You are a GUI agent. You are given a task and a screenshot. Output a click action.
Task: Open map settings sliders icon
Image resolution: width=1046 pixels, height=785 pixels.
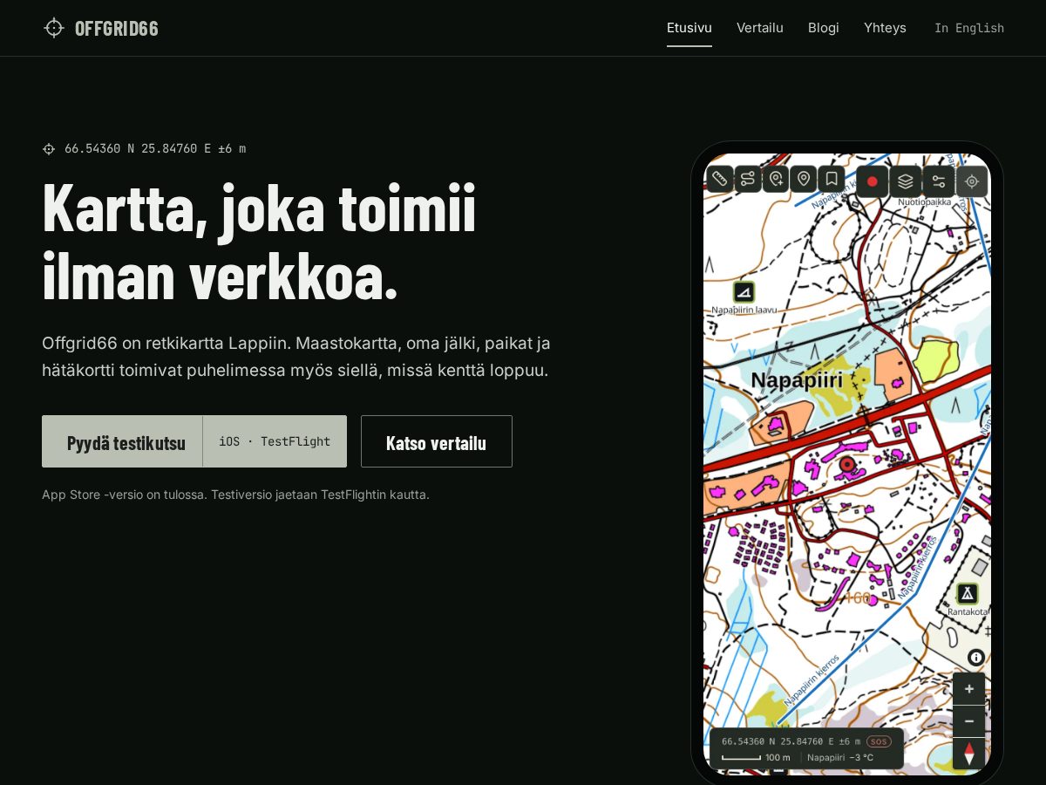coord(939,181)
